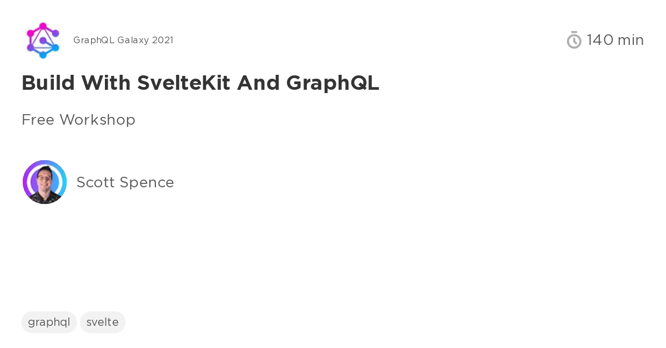
Task: Click the Scott Spence speaker name
Action: (125, 182)
